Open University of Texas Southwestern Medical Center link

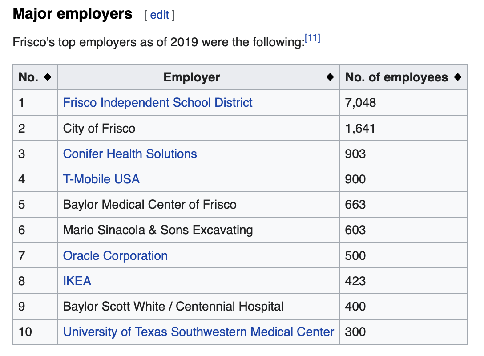point(198,332)
